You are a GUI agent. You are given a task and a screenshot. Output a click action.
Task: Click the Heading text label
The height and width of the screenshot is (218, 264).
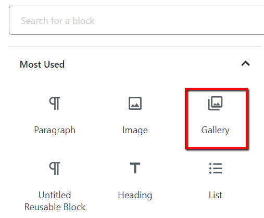pos(135,195)
